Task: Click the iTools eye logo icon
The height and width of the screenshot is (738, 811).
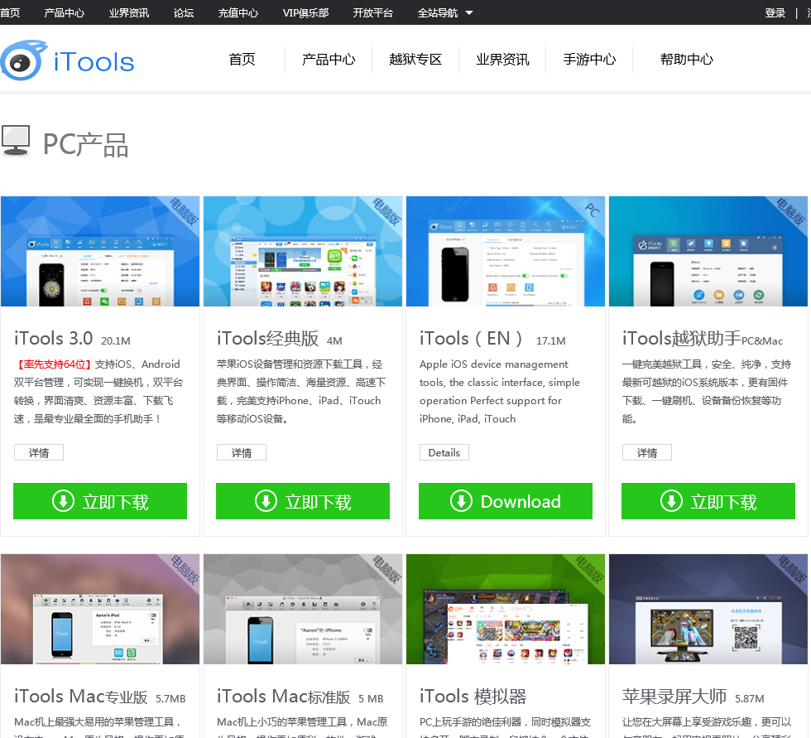Action: coord(23,60)
